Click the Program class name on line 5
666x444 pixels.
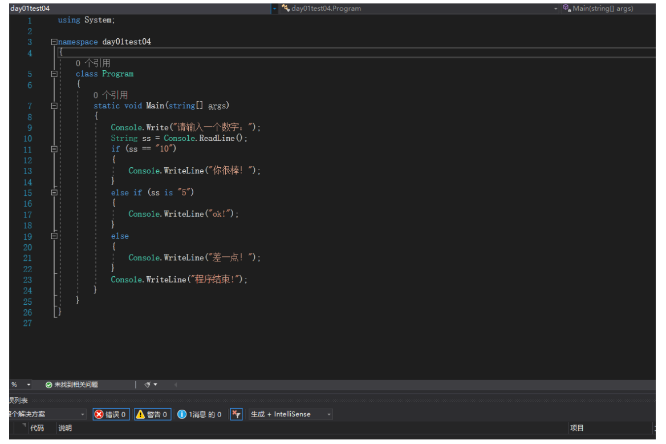(x=117, y=74)
